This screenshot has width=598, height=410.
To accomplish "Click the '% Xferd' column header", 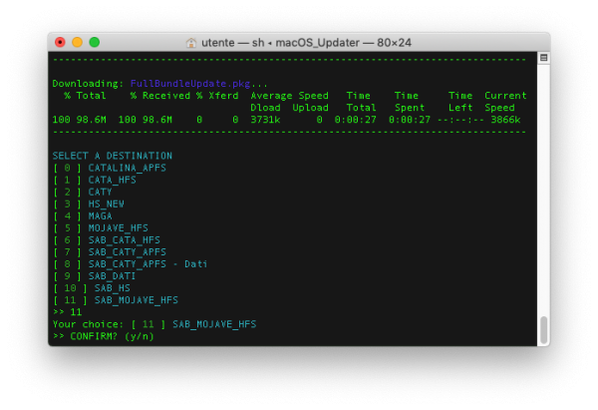I will coord(217,96).
